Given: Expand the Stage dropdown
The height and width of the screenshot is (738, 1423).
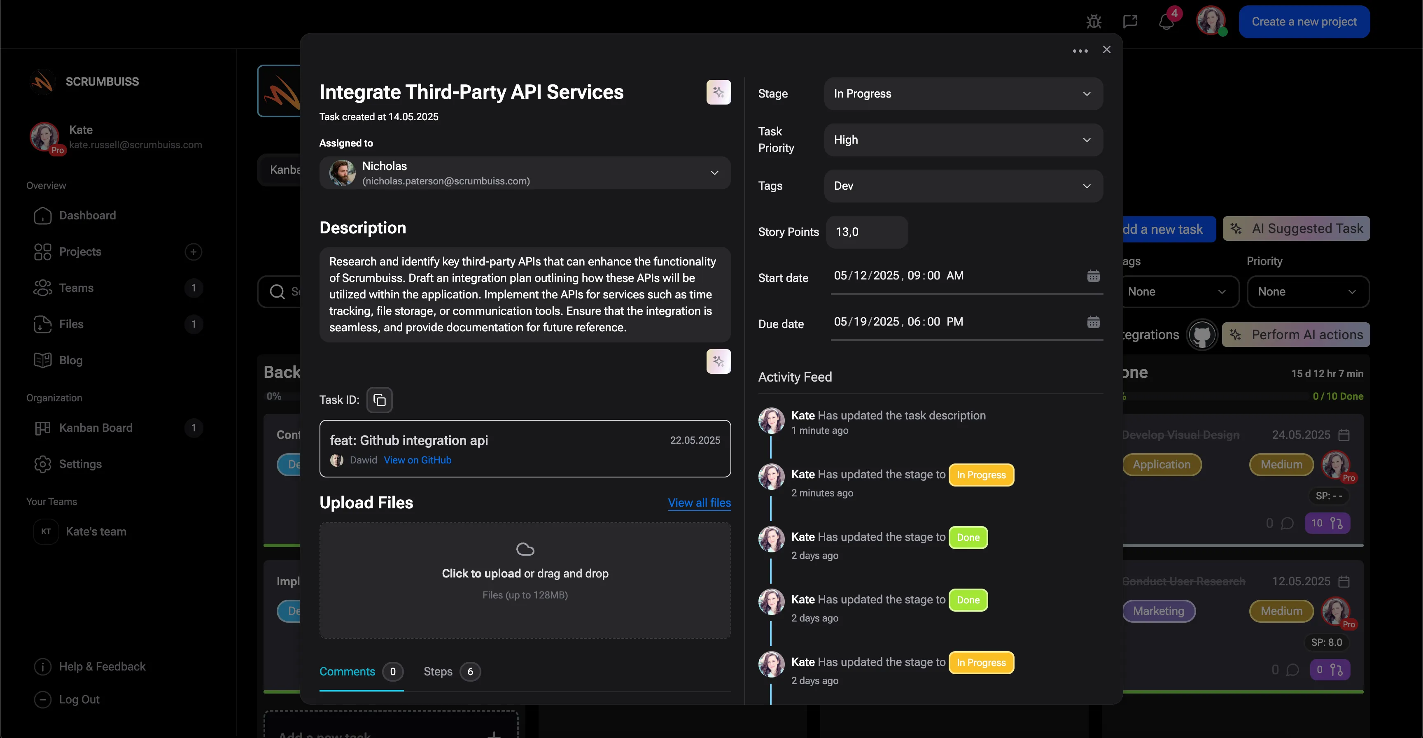Looking at the screenshot, I should pos(963,94).
